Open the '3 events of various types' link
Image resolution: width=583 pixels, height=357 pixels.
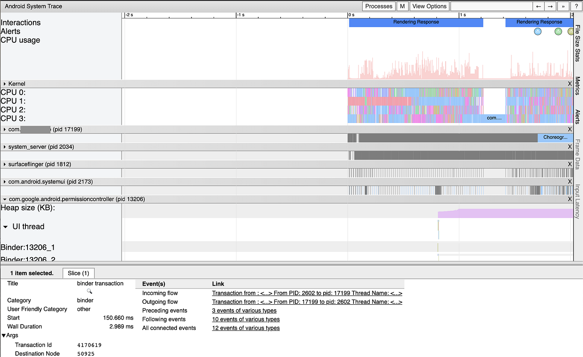tap(244, 310)
